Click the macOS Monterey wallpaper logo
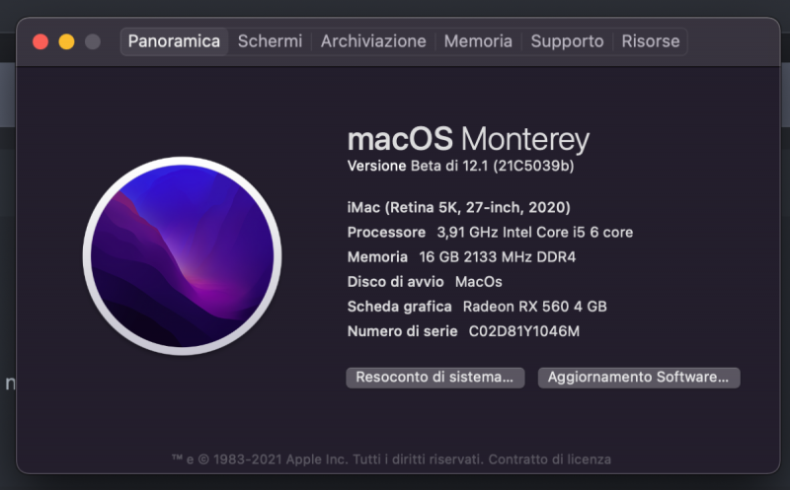 (x=183, y=256)
